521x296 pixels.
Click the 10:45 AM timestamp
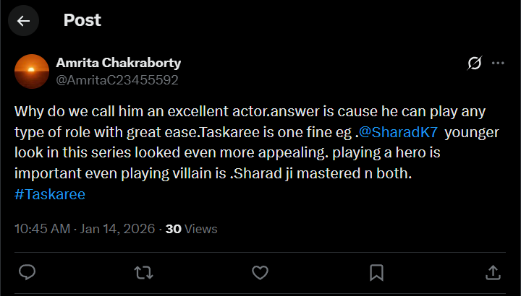tap(42, 229)
